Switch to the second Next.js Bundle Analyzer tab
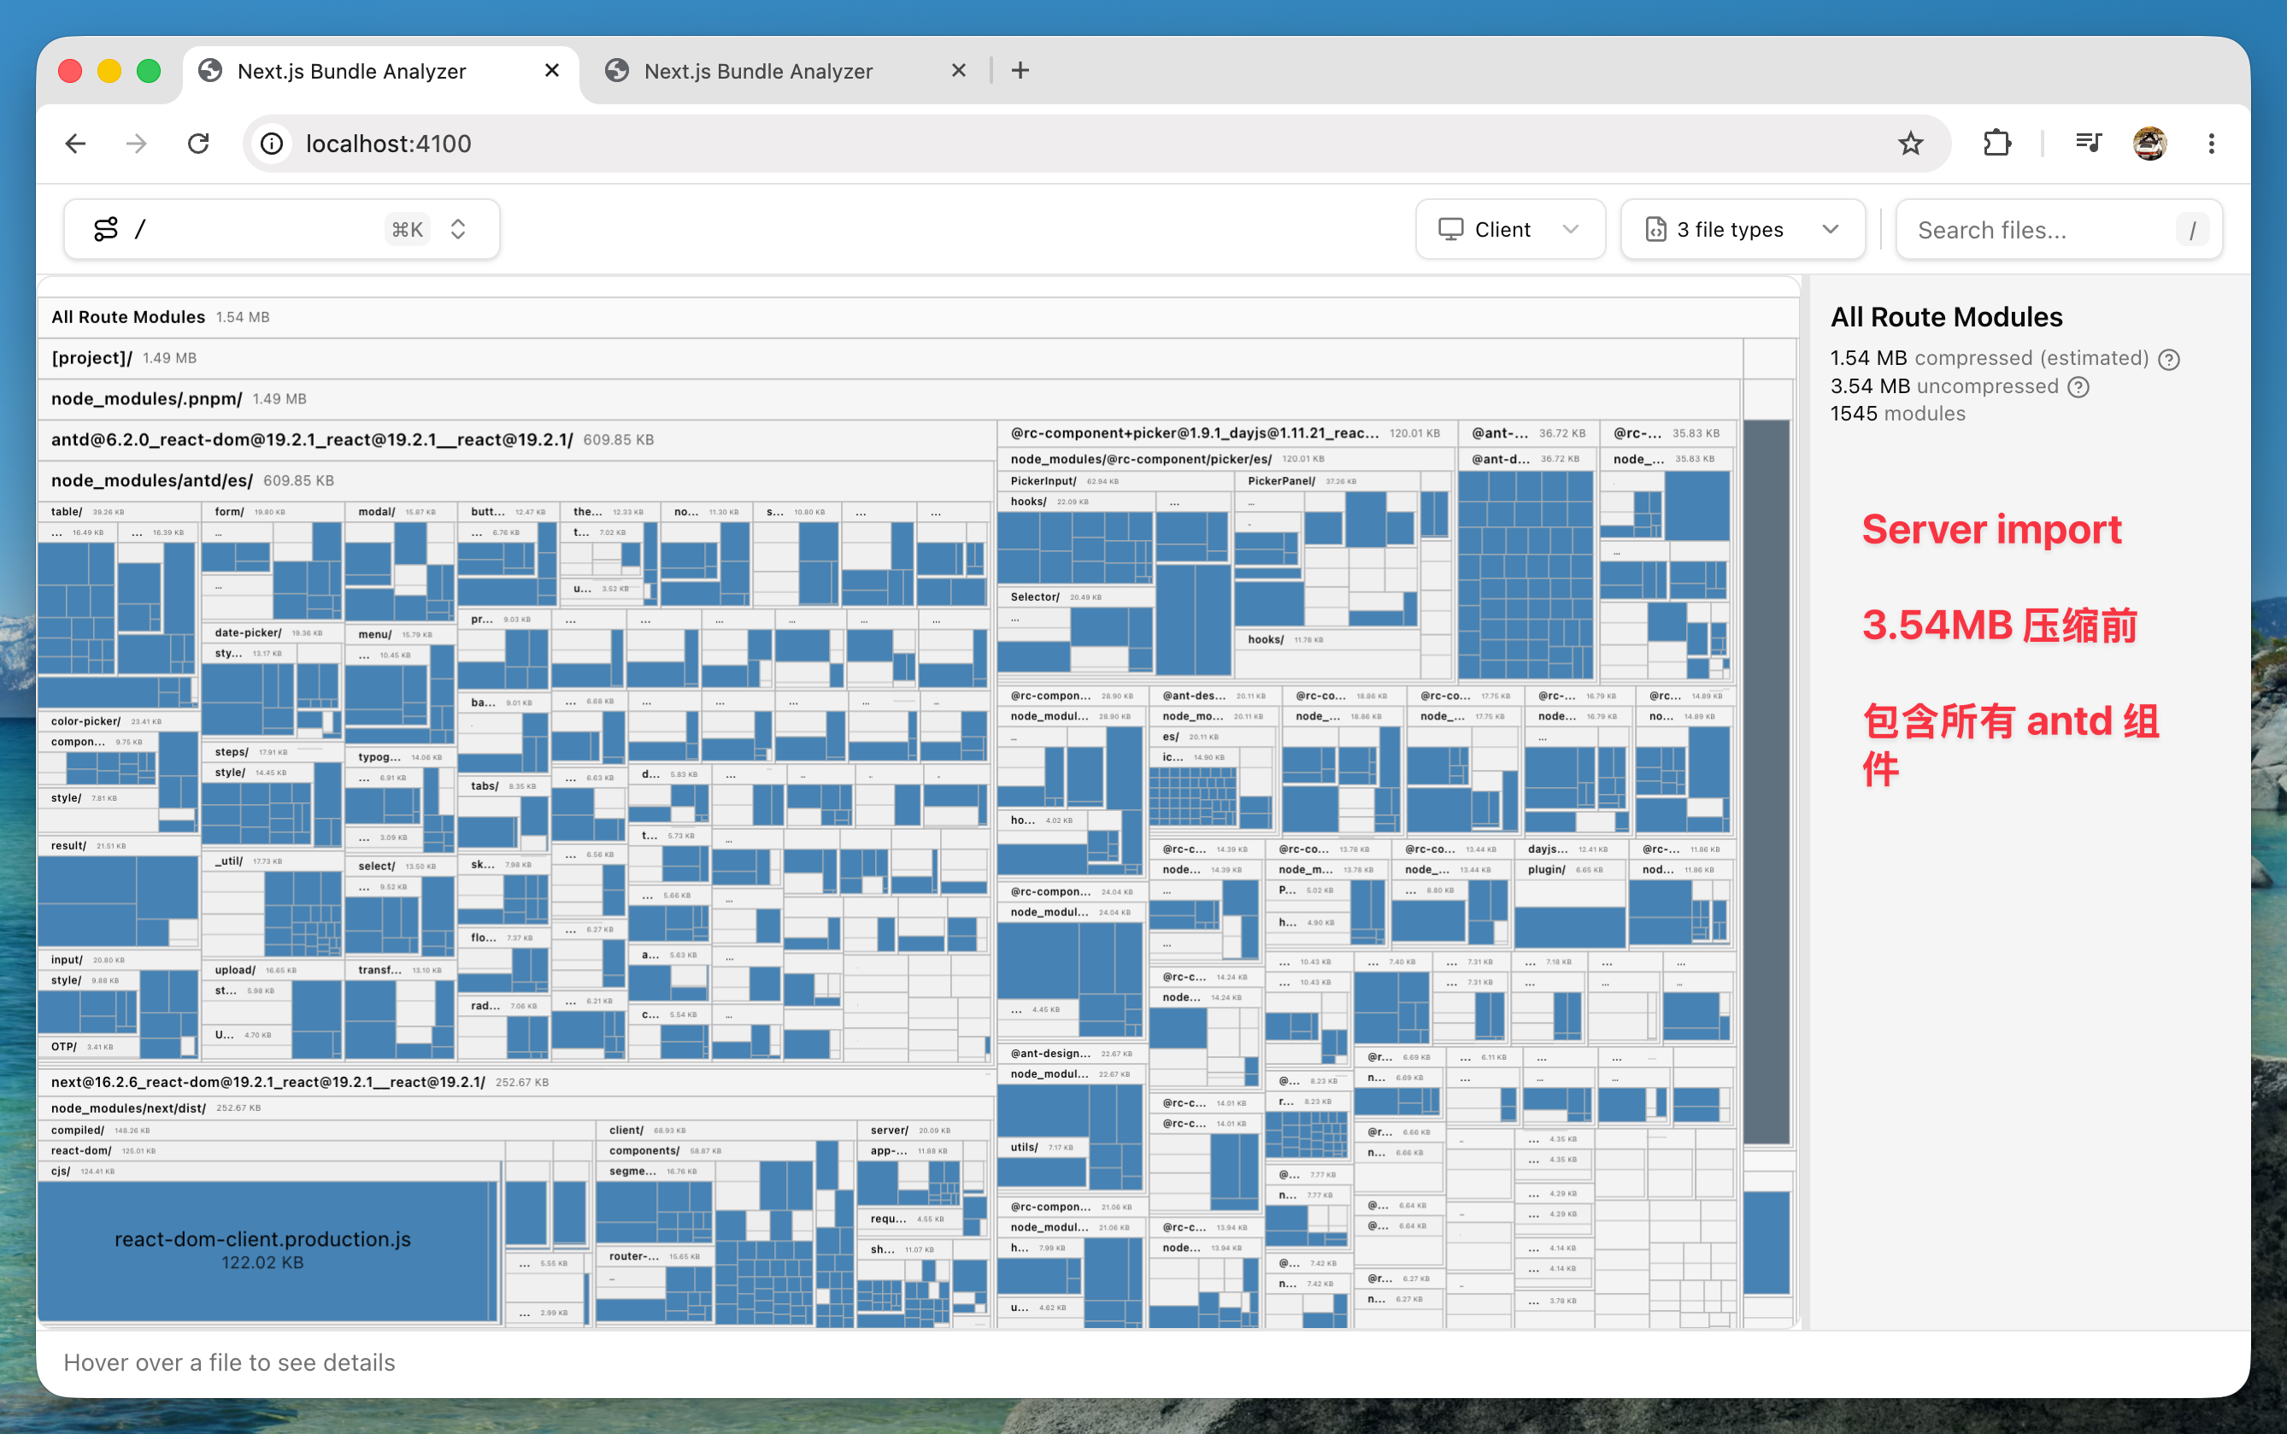The image size is (2287, 1434). coord(787,71)
